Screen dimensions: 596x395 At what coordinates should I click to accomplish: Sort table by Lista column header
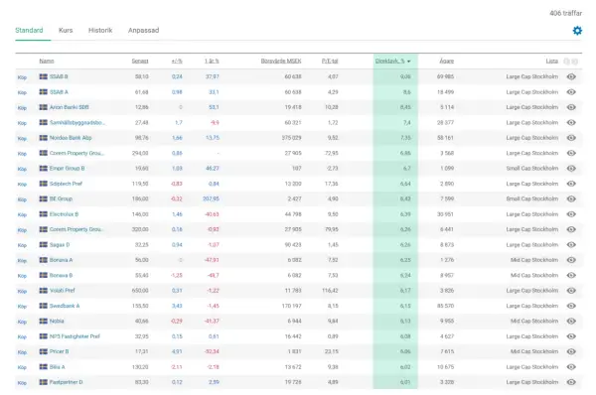[552, 62]
